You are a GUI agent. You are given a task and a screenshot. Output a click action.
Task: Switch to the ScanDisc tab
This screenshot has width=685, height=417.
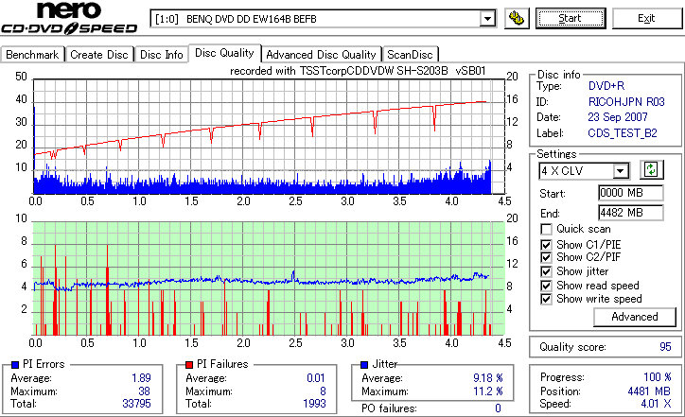(410, 55)
